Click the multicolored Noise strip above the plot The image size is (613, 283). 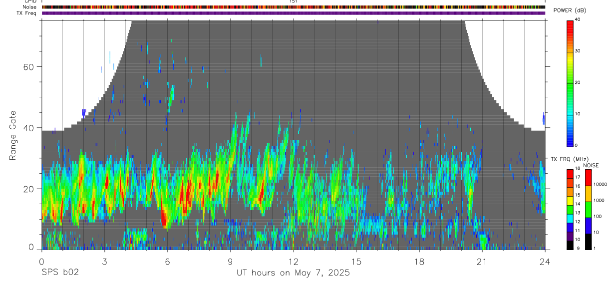(x=293, y=7)
